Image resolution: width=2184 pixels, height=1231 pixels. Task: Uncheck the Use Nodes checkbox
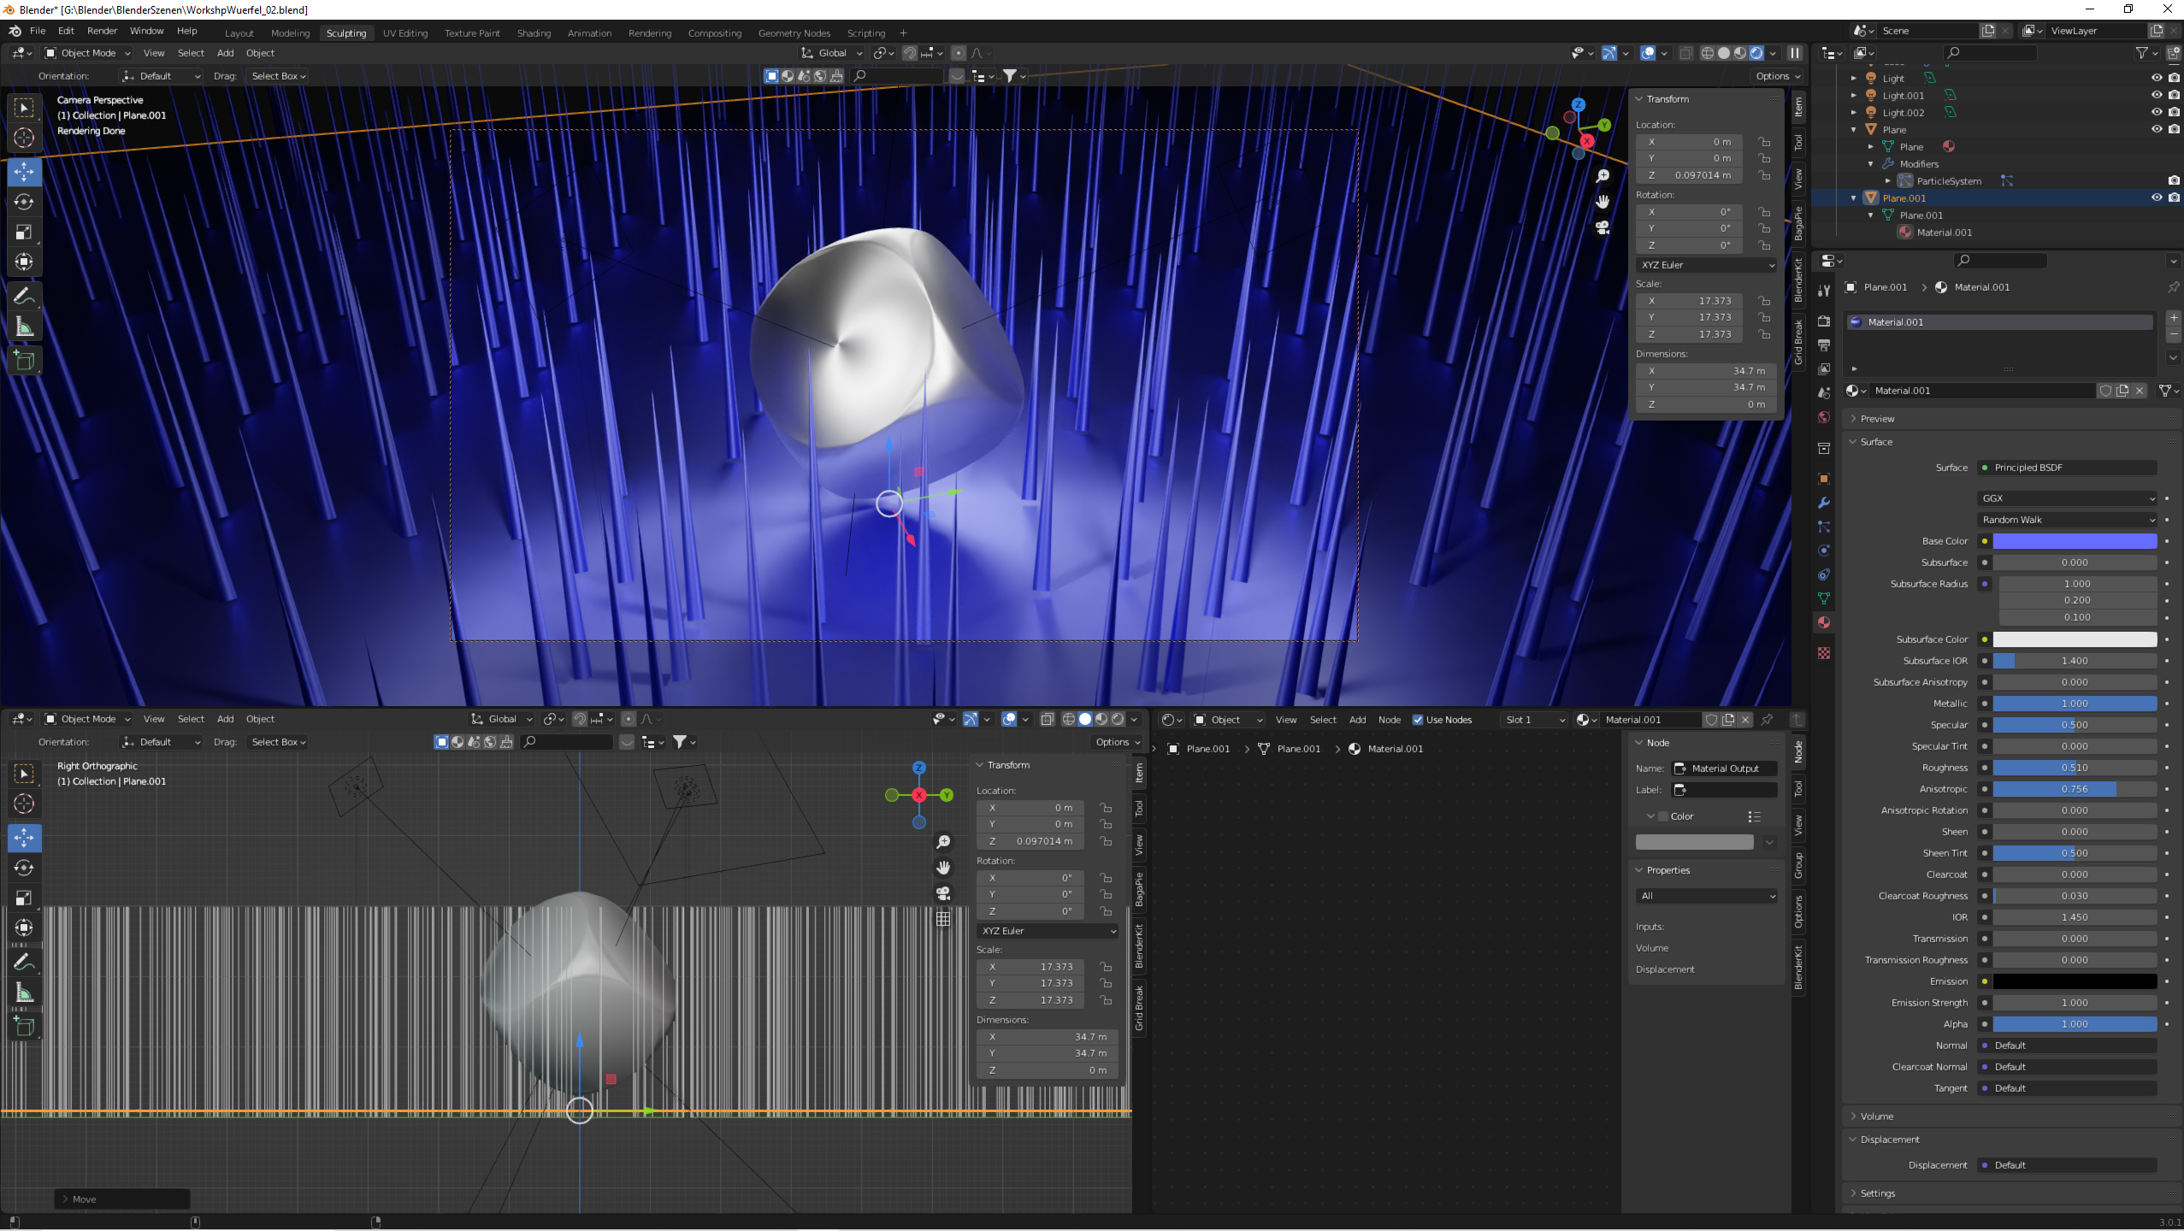click(x=1418, y=720)
